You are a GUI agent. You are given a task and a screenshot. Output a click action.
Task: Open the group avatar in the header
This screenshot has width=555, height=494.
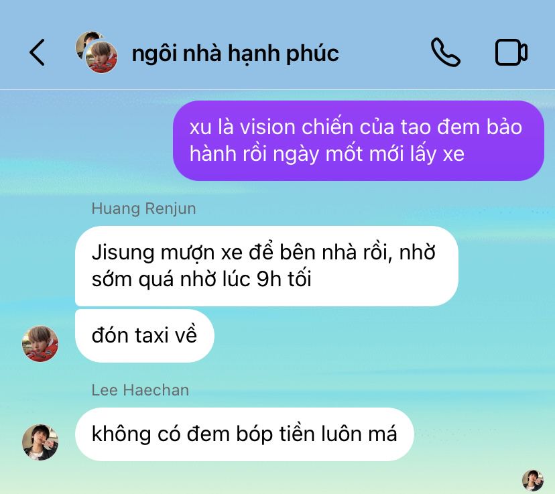(97, 52)
